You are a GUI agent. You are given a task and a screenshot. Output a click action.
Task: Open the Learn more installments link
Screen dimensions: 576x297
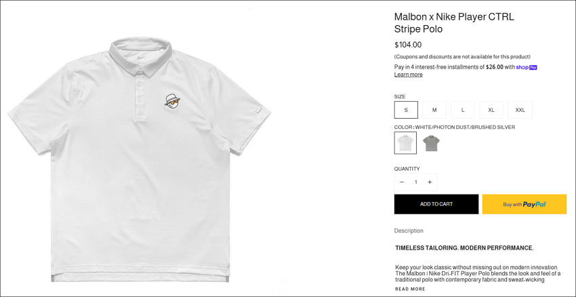pos(408,75)
